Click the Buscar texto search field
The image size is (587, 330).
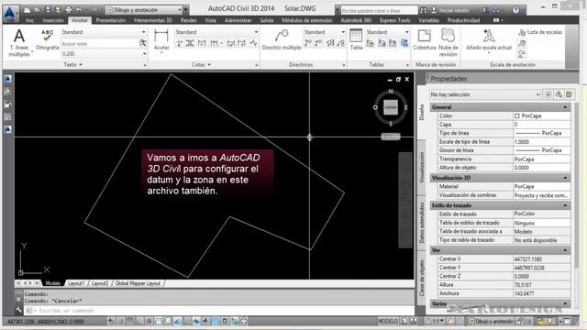(x=100, y=44)
